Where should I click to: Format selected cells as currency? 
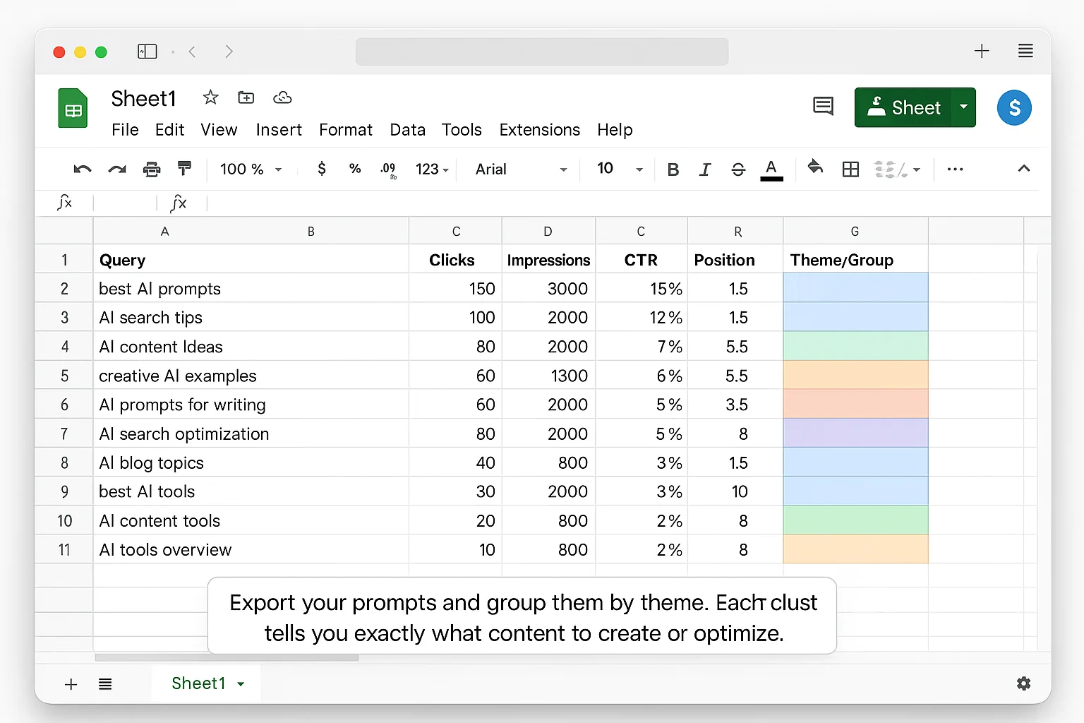click(x=321, y=169)
